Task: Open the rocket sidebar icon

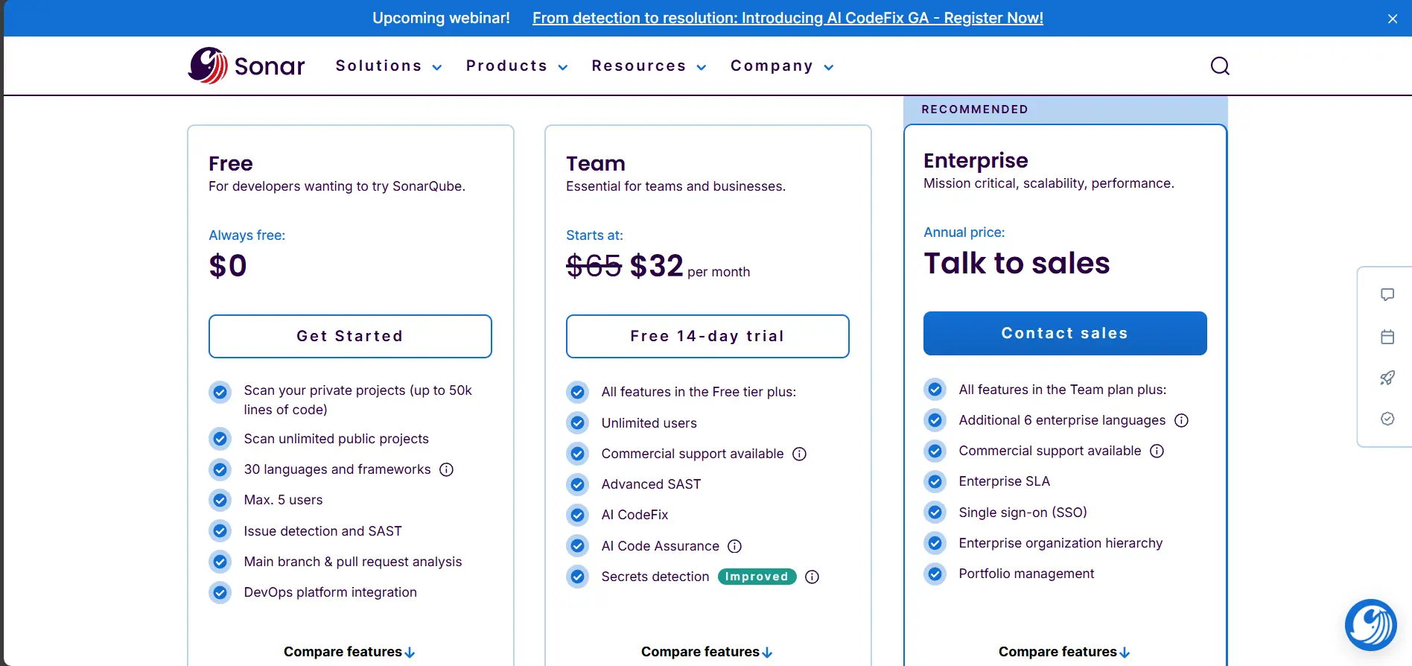Action: tap(1387, 378)
